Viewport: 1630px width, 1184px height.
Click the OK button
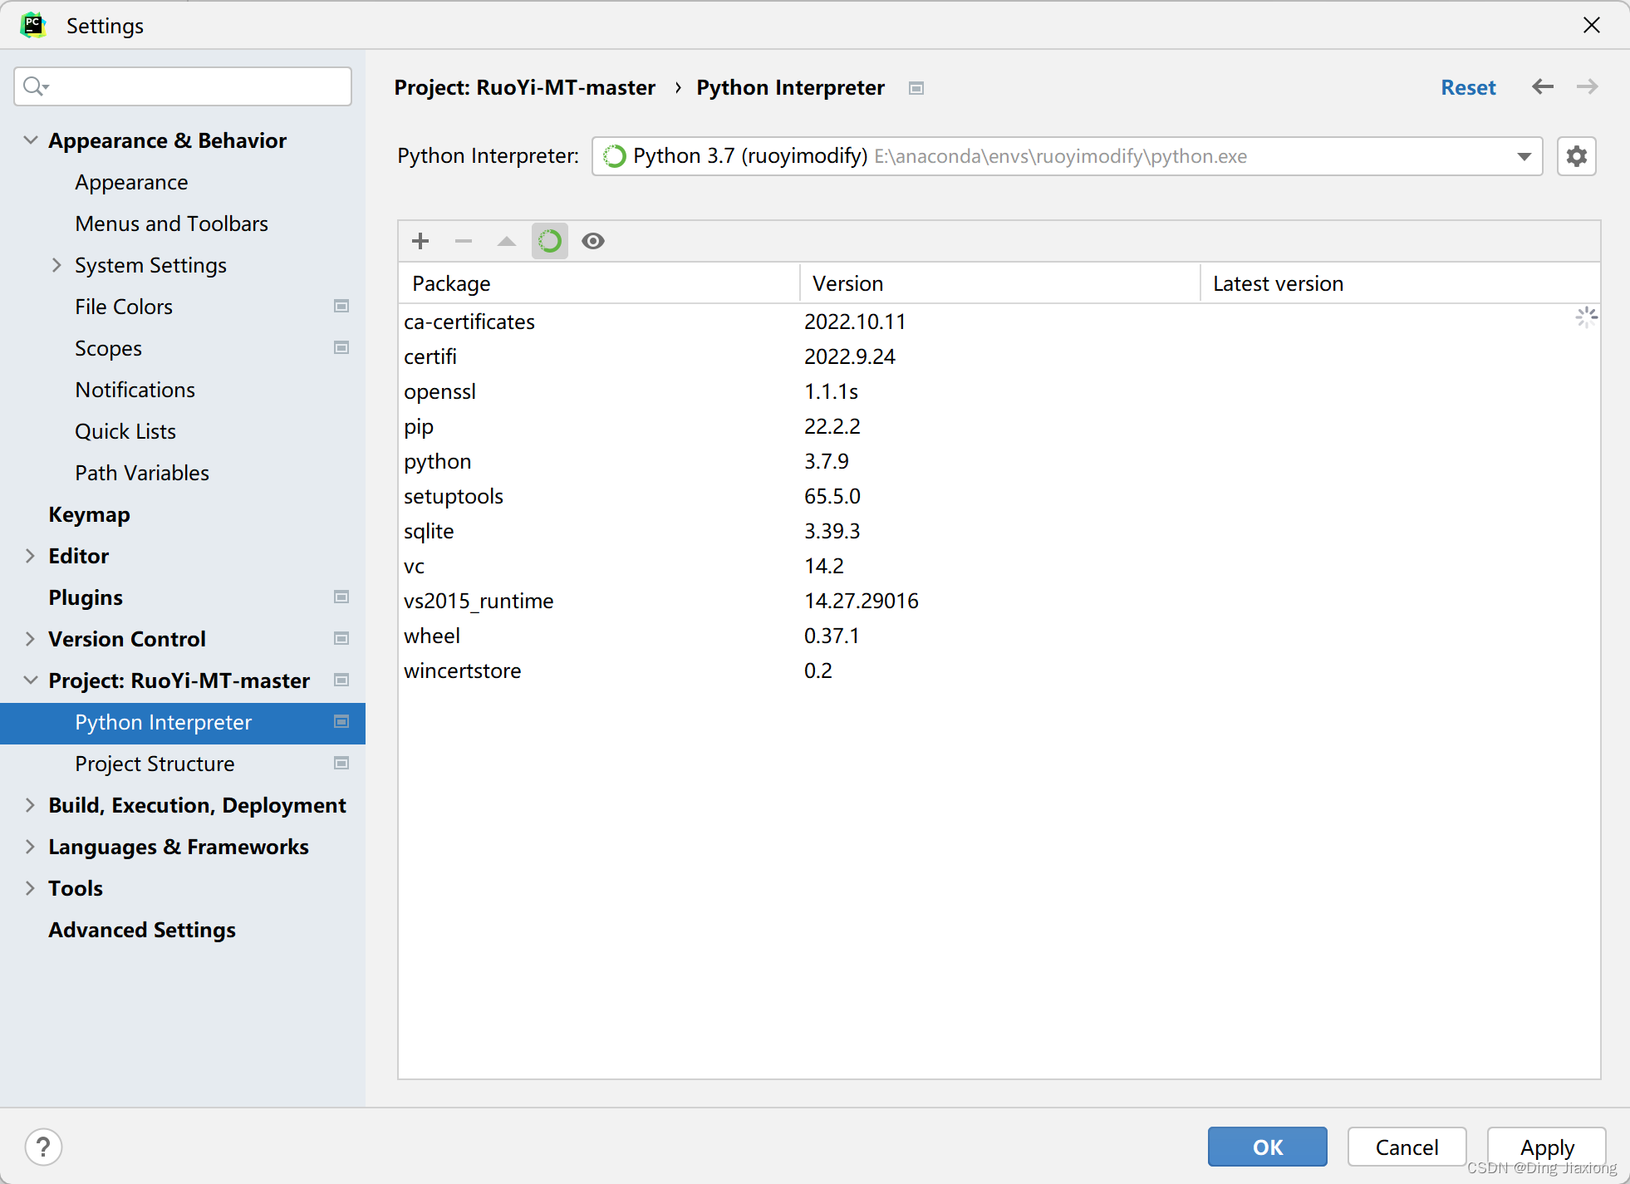[x=1268, y=1147]
